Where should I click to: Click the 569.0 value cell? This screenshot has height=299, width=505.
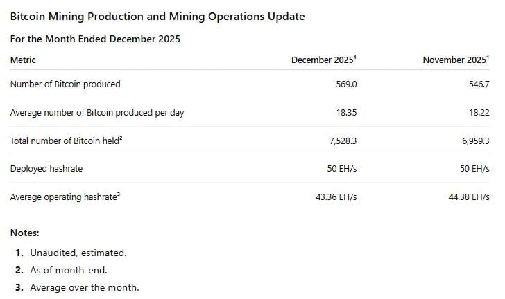click(x=346, y=84)
